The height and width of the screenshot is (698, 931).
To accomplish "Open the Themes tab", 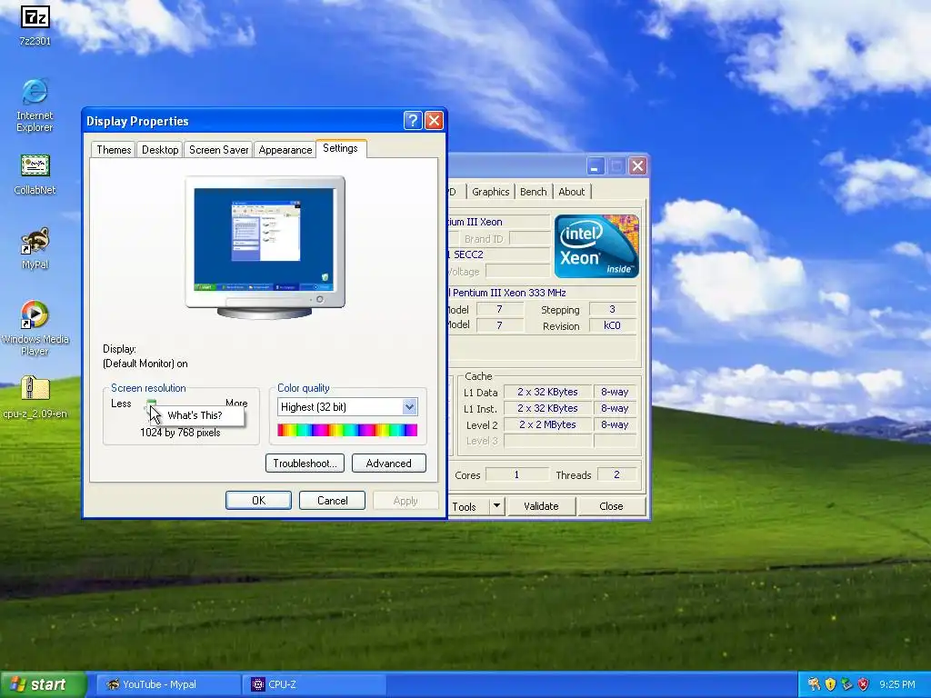I will (114, 150).
